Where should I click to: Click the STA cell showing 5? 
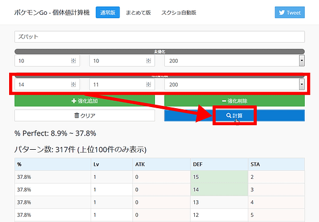(276, 215)
